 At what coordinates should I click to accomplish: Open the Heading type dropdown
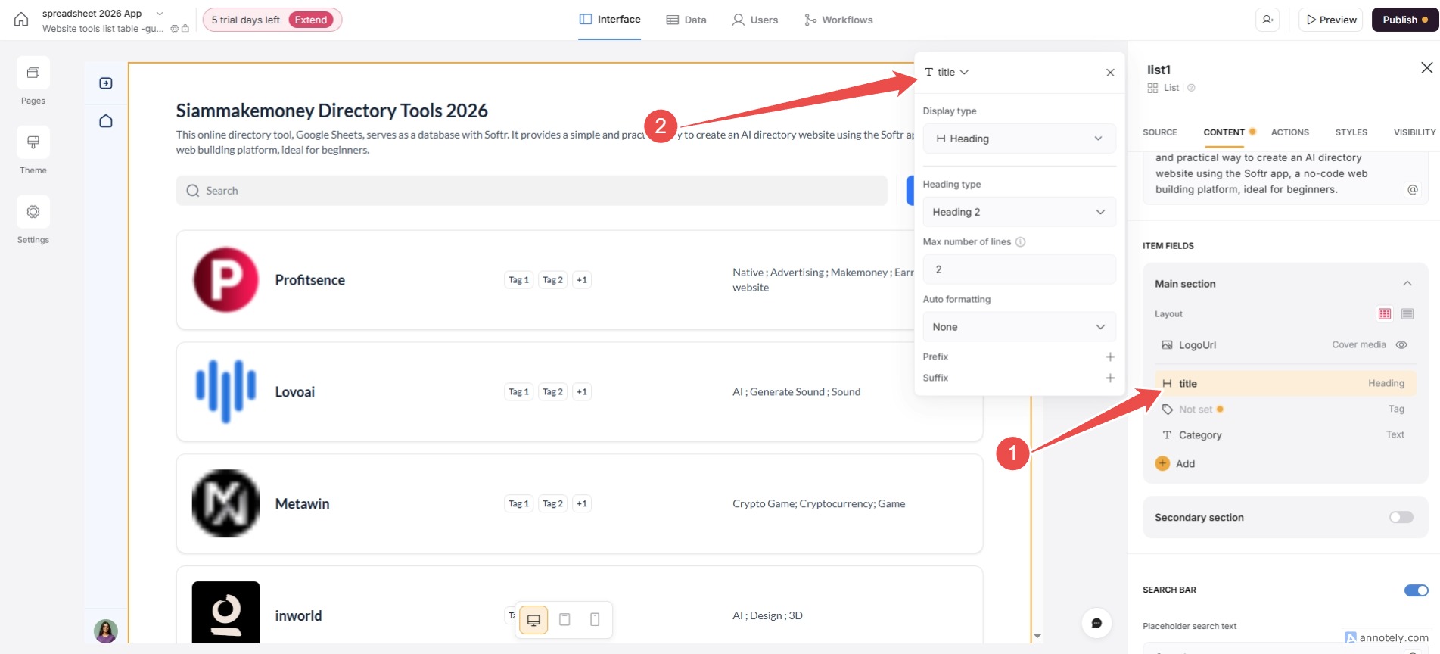1019,212
